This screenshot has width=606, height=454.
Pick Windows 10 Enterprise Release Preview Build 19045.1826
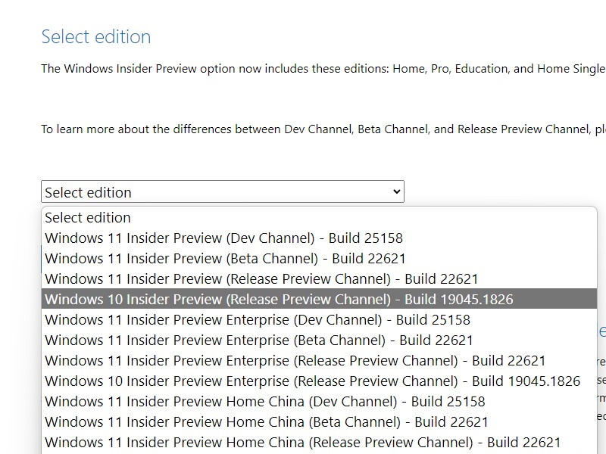[x=312, y=381]
